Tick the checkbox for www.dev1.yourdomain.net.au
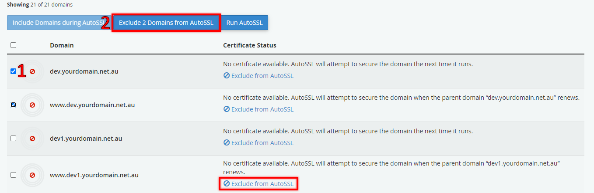The width and height of the screenshot is (594, 193). pyautogui.click(x=13, y=175)
